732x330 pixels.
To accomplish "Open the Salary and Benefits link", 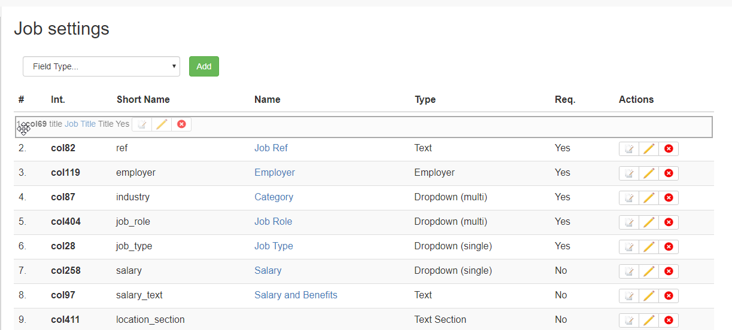I will pyautogui.click(x=296, y=295).
